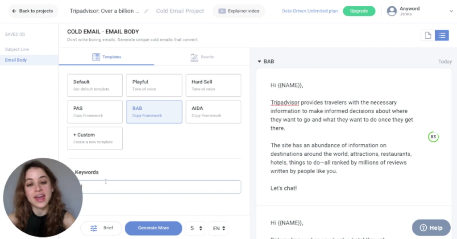Change the number of variations stepper

[200, 228]
